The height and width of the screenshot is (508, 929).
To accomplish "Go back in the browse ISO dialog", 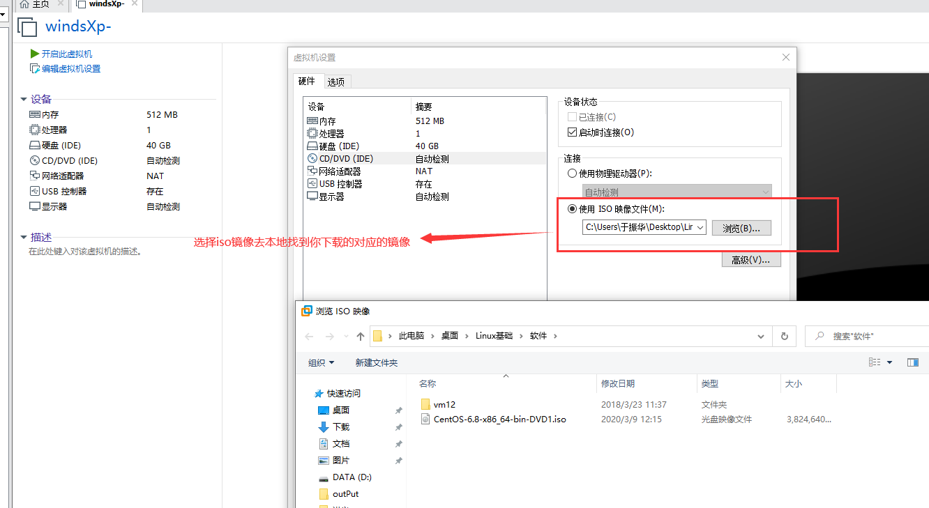I will tap(310, 336).
